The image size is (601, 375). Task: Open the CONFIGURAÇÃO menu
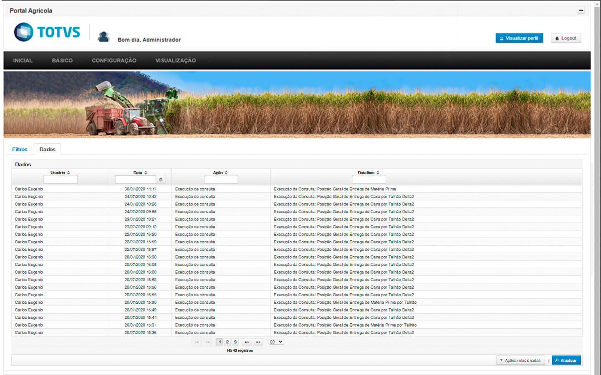[x=114, y=60]
